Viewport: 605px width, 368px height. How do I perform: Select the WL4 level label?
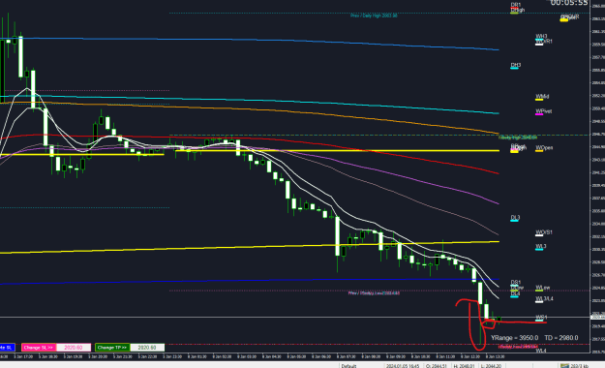coord(540,351)
